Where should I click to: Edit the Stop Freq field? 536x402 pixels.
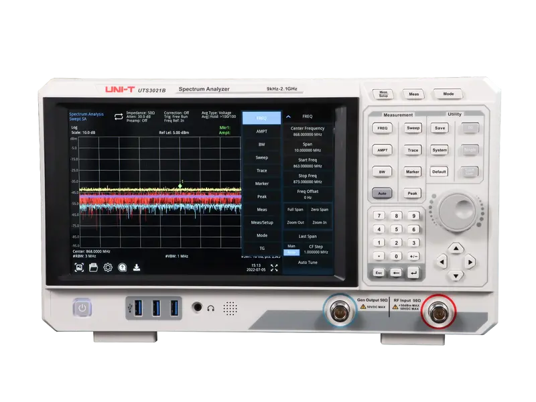pyautogui.click(x=308, y=178)
